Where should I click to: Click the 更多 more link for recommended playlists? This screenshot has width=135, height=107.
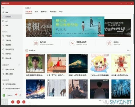click(x=128, y=50)
